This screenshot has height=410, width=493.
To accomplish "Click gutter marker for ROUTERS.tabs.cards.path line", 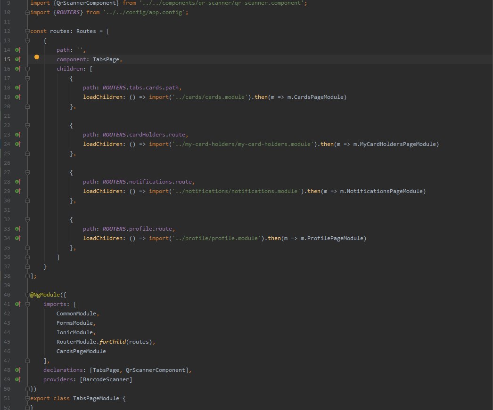I will [18, 88].
